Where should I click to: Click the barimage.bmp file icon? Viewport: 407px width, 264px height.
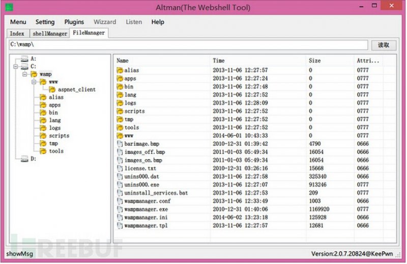tap(120, 144)
